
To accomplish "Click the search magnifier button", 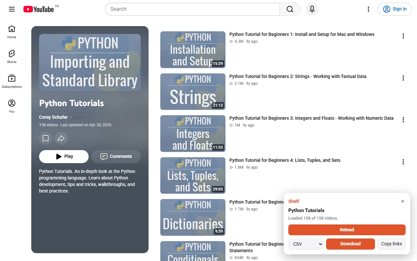I will 290,9.
